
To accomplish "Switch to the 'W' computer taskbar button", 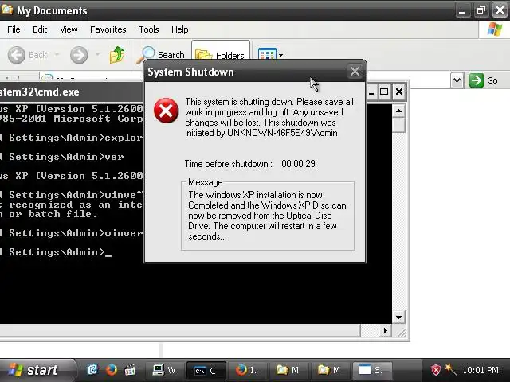I will pyautogui.click(x=164, y=370).
